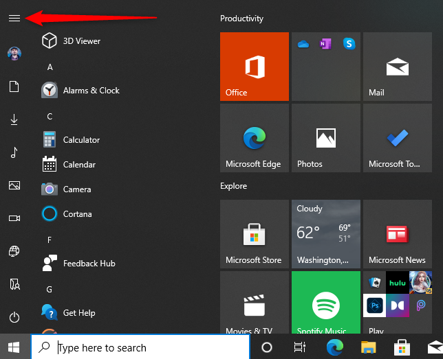
Task: Open Mail from the taskbar
Action: point(435,347)
